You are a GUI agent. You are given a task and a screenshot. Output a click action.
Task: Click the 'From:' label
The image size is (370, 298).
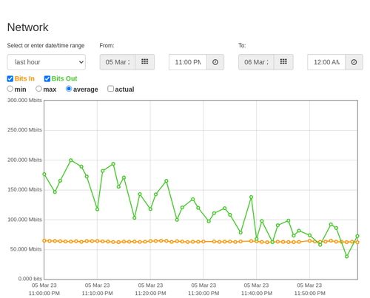pos(107,46)
